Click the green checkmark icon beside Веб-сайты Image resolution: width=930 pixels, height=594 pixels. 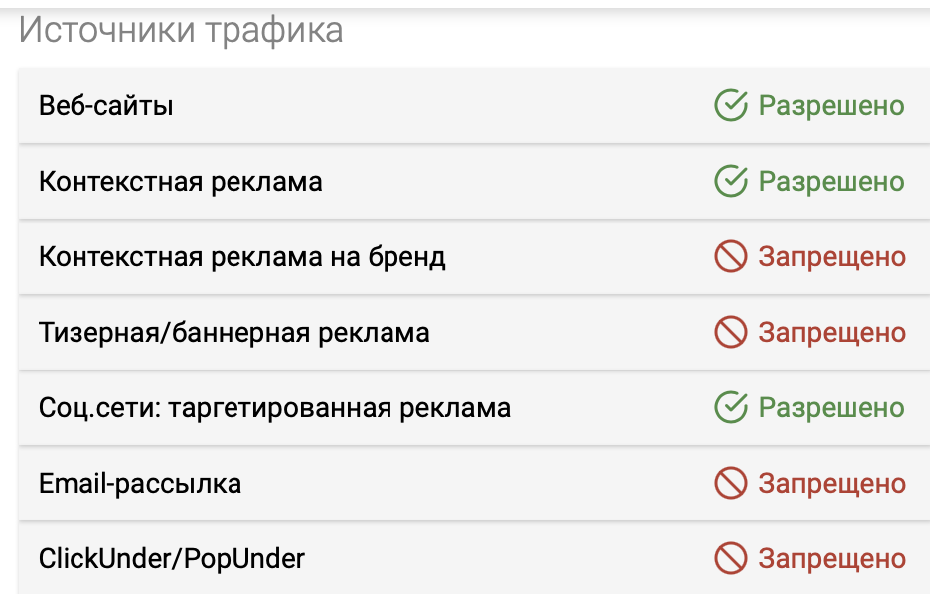[731, 105]
